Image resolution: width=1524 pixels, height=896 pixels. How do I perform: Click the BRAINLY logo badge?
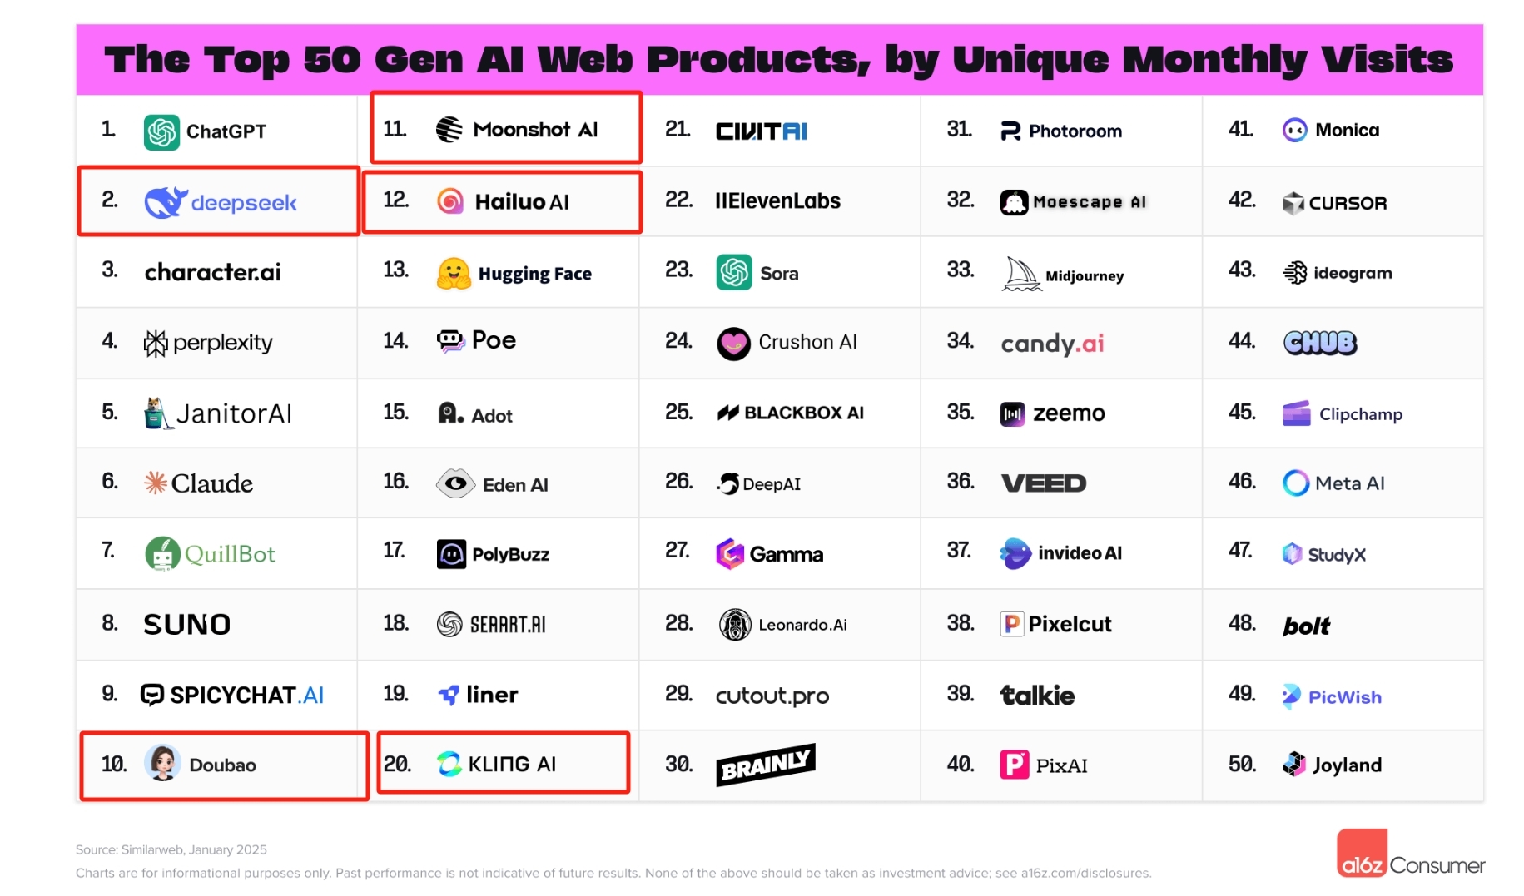765,764
